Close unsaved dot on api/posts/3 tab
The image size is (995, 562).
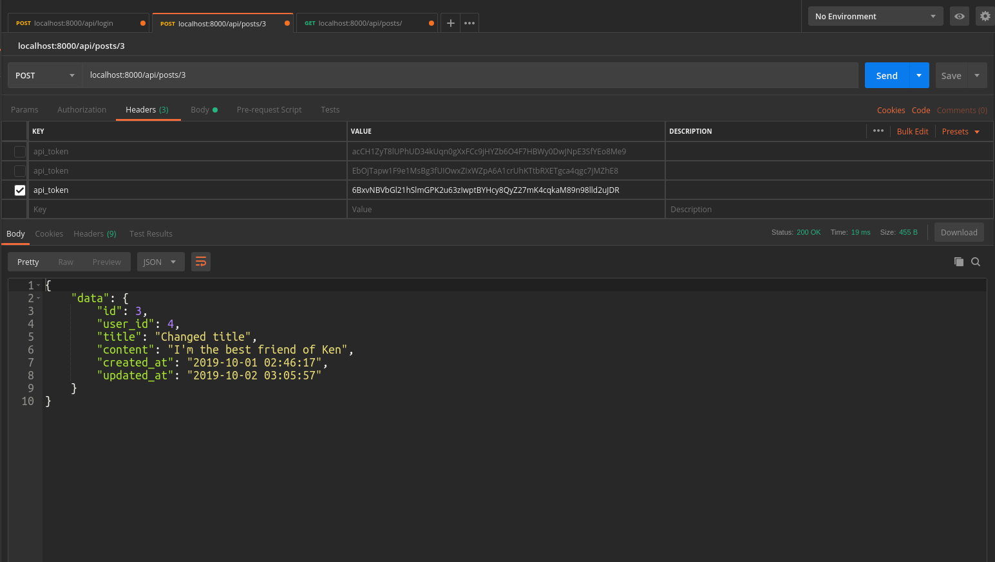tap(287, 23)
